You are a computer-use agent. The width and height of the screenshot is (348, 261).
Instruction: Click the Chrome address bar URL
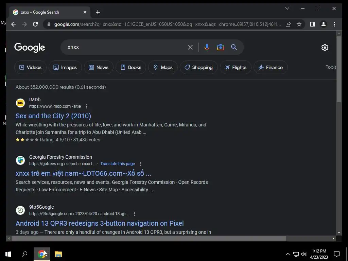pos(167,24)
